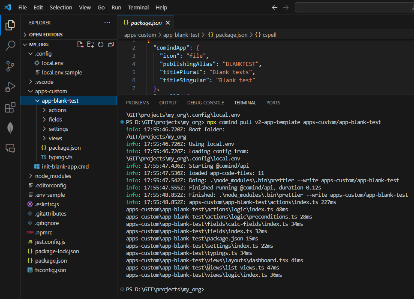Click the git icon beside .gitignore

(30, 223)
